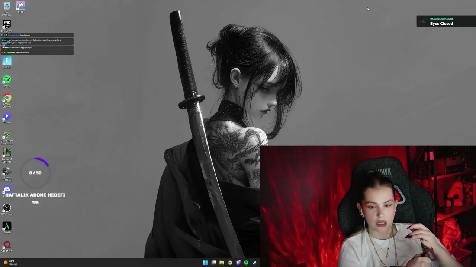The image size is (476, 267).
Task: Click the 'Eyes Closed' song title
Action: click(x=441, y=24)
